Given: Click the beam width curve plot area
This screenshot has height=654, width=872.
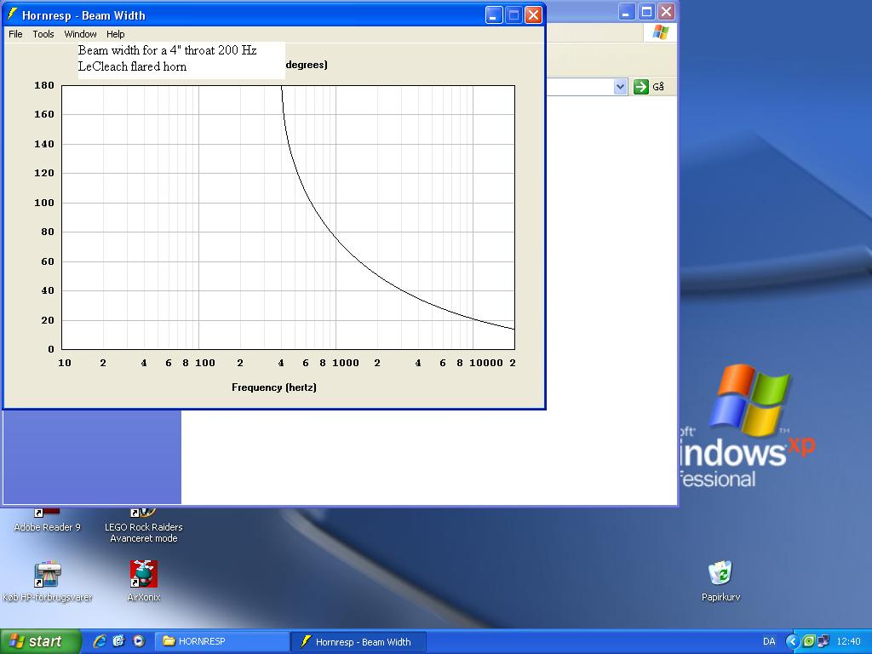Looking at the screenshot, I should pos(288,217).
